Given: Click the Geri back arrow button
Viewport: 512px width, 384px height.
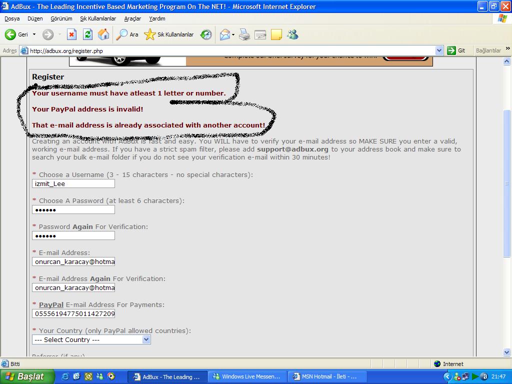Looking at the screenshot, I should [16, 34].
